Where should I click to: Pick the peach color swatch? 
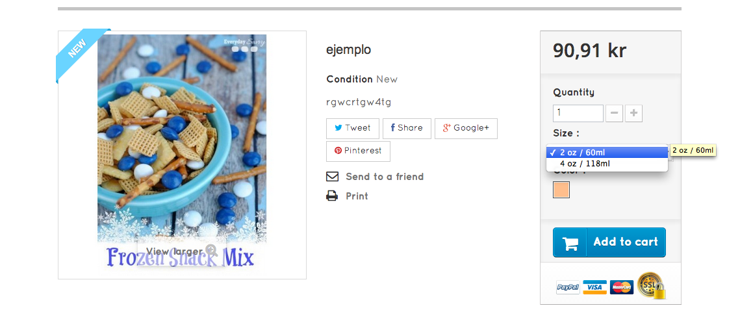(x=561, y=190)
